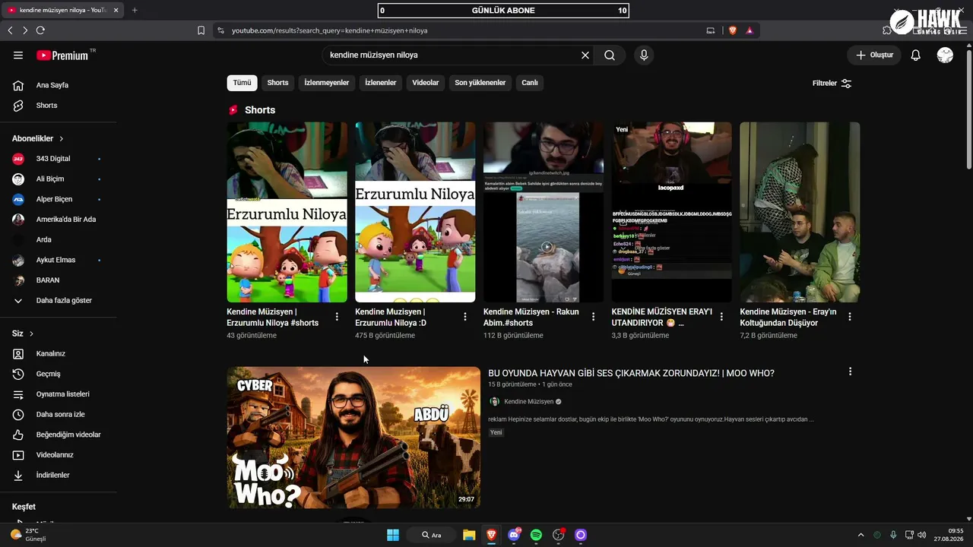Open Daha sonra izle list
The width and height of the screenshot is (973, 547).
point(59,414)
